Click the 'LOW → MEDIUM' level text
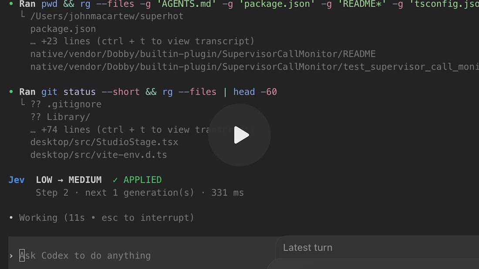Viewport: 479px width, 269px height. tap(69, 179)
